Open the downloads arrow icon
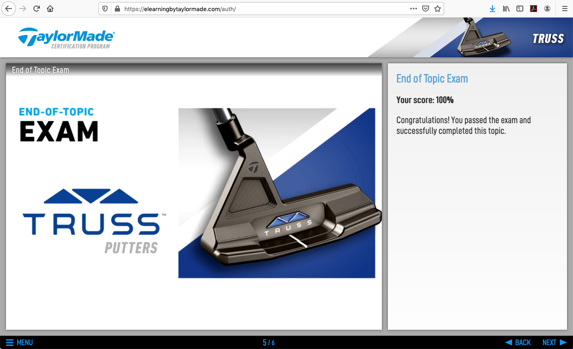 [x=492, y=9]
